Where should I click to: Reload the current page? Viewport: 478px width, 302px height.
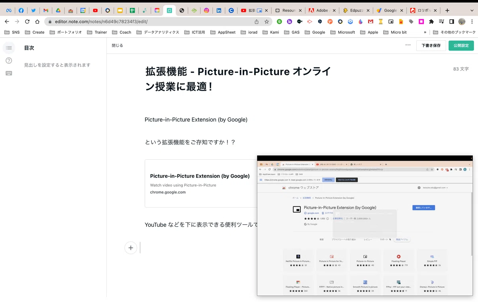tap(27, 22)
